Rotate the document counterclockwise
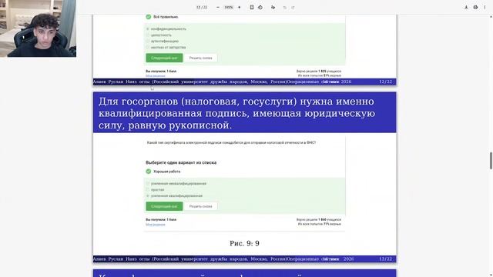The height and width of the screenshot is (277, 493). click(260, 7)
